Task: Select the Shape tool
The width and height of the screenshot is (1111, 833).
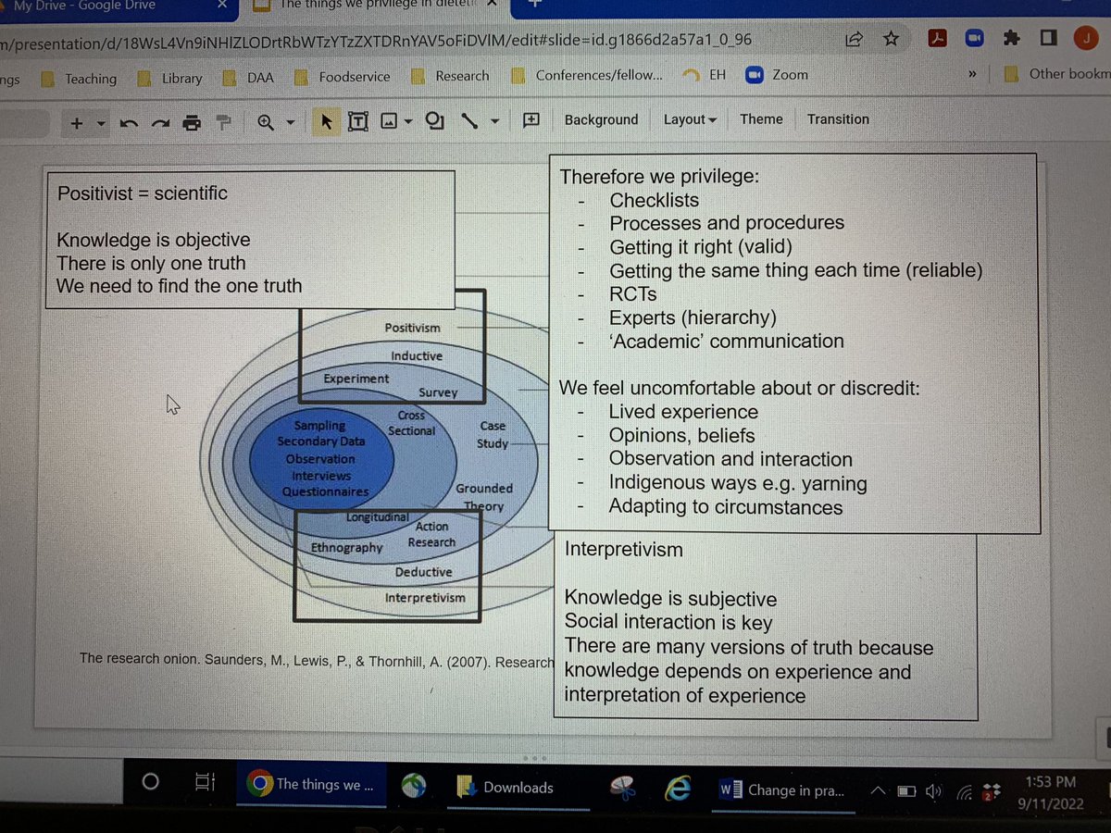Action: [x=434, y=120]
